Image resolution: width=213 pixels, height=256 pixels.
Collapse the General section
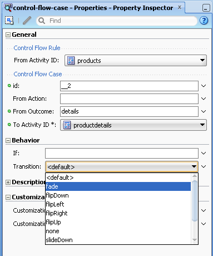tap(8, 35)
